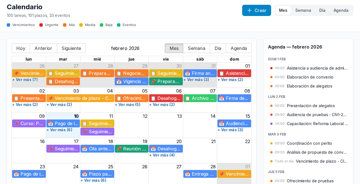
Task: Open day number 12 in calendar
Action: click(x=145, y=116)
